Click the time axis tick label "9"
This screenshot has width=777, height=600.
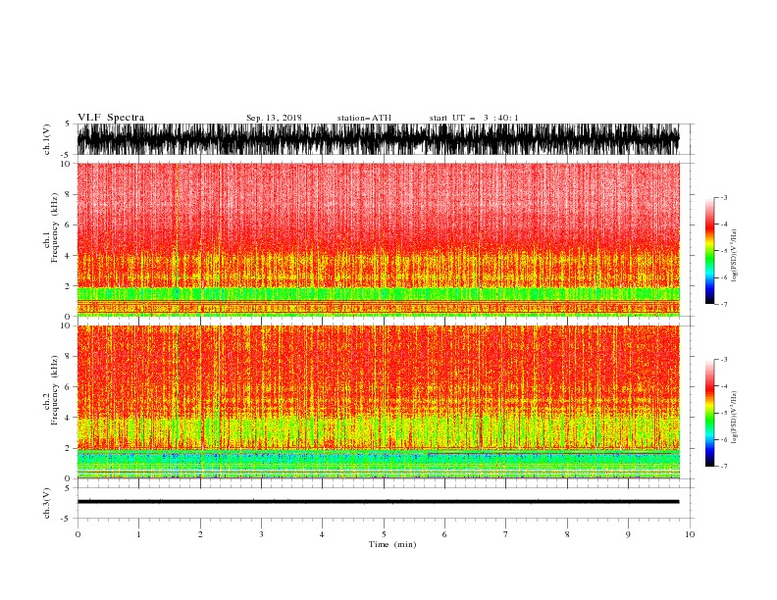point(628,534)
